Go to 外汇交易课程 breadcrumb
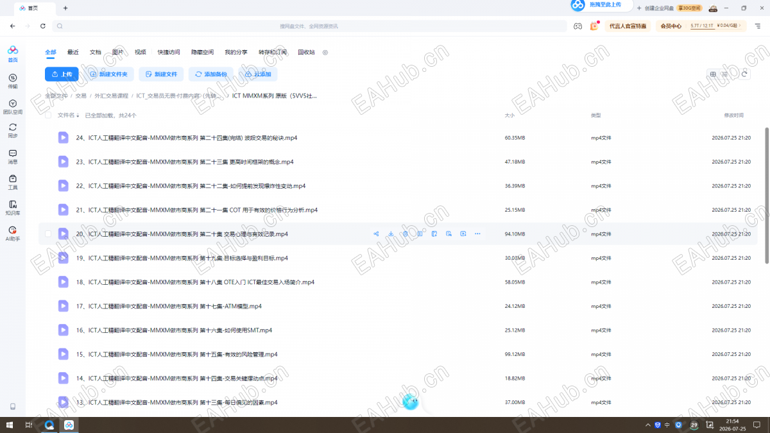The height and width of the screenshot is (433, 770). point(112,96)
